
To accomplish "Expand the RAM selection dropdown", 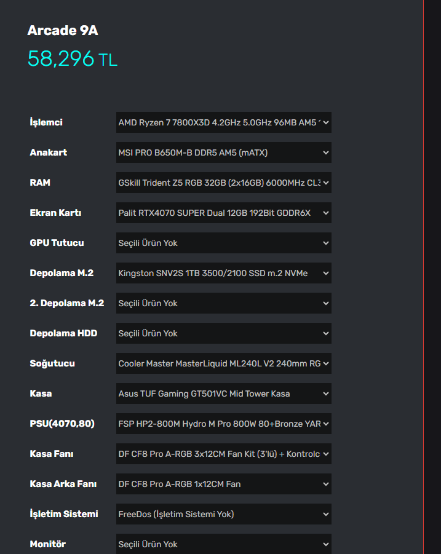I will (224, 183).
